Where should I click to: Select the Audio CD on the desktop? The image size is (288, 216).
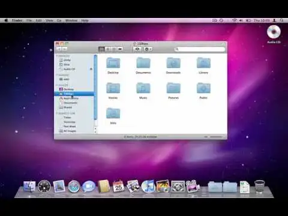coord(274,32)
